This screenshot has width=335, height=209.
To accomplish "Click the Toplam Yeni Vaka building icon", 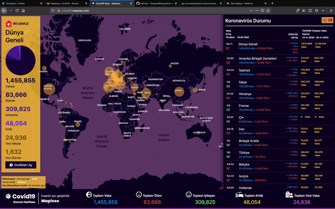I will tap(289, 195).
